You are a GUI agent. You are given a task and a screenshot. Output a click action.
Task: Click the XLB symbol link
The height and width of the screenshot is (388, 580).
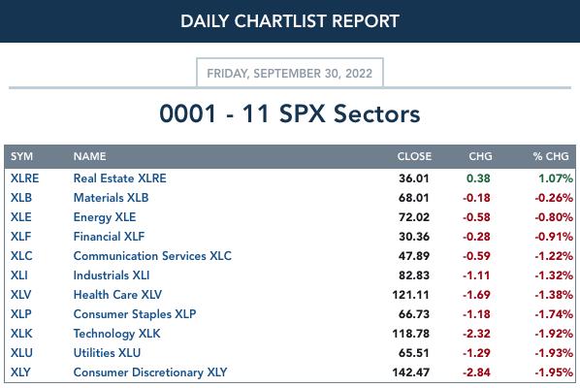click(x=21, y=198)
